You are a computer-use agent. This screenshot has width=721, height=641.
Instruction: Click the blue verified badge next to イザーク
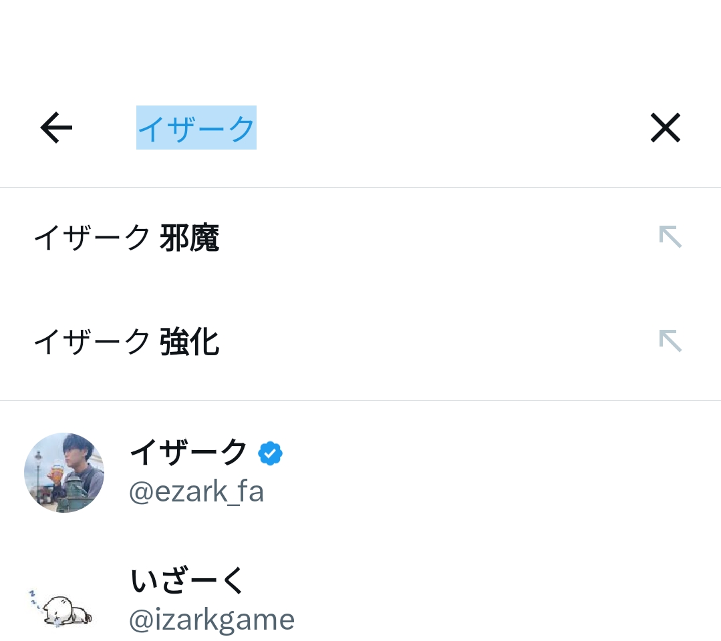pos(270,454)
